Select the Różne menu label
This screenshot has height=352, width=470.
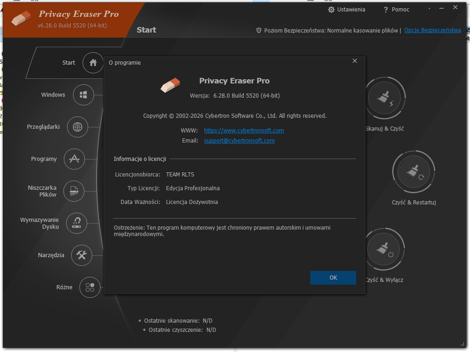point(64,287)
